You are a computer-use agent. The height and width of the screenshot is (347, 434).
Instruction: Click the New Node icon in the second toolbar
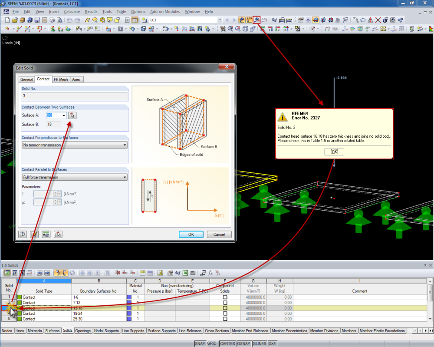(7, 29)
